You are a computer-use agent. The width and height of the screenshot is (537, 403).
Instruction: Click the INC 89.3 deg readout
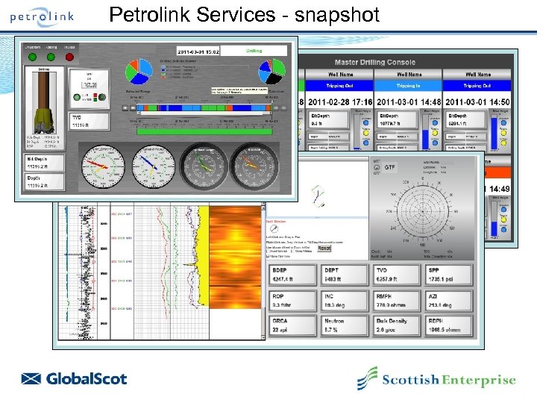point(344,301)
